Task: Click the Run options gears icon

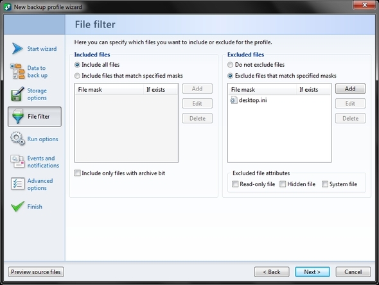Action: [17, 139]
